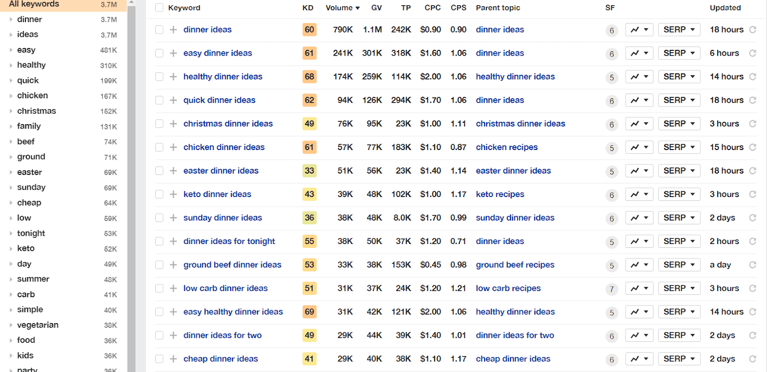The image size is (767, 372).
Task: Check the 'quick dinner ideas' row checkbox
Action: point(159,100)
